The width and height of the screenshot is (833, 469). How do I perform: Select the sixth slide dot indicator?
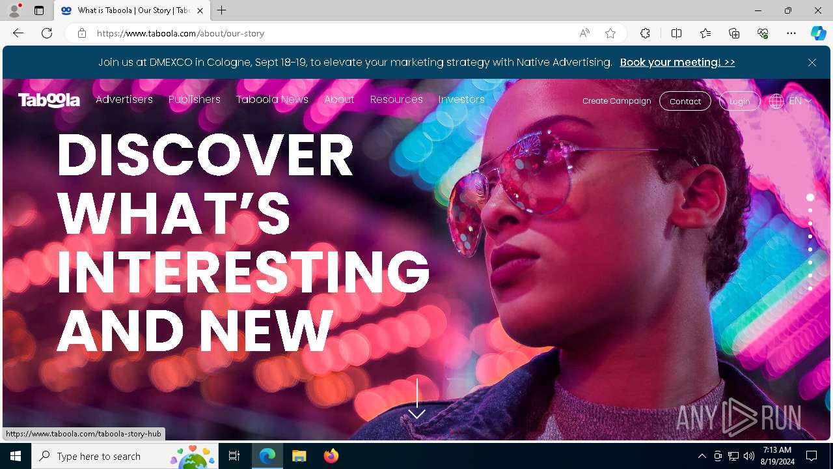point(810,263)
